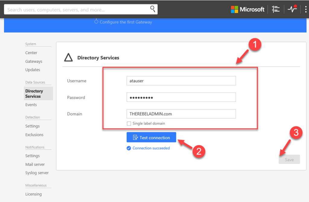
Task: Open the Gateways page under System
Action: (33, 61)
